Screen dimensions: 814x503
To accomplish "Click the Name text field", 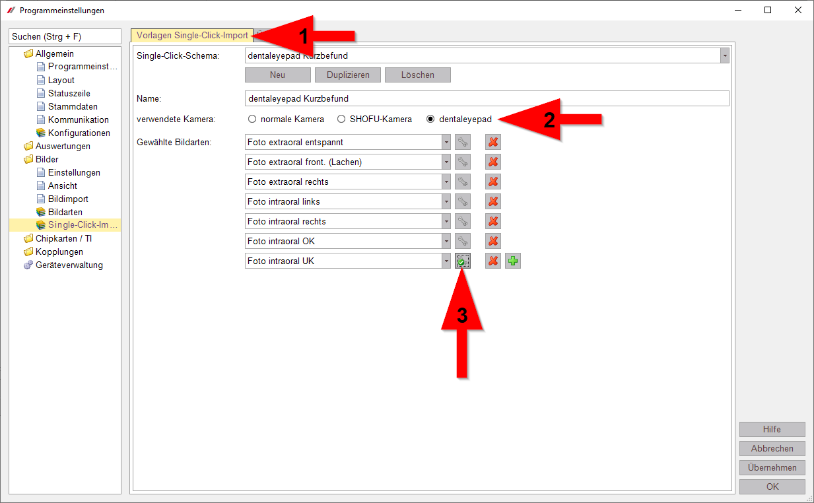I will click(487, 98).
